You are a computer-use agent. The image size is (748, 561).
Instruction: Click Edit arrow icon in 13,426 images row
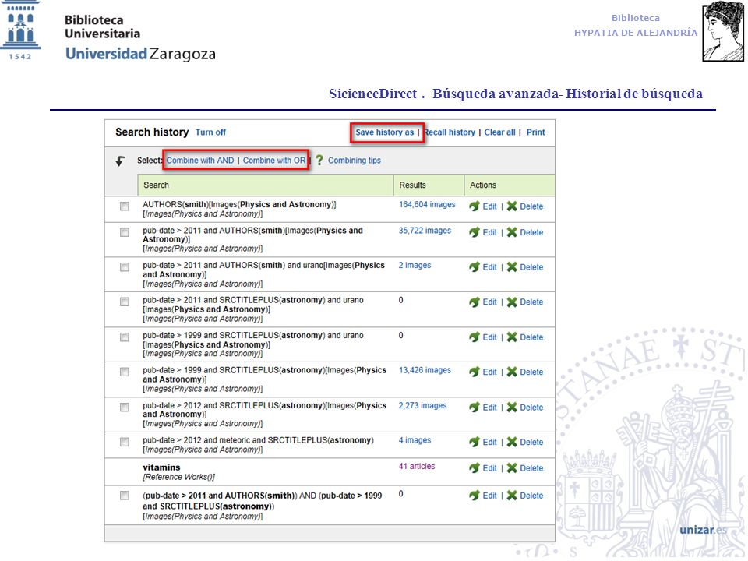[x=475, y=372]
